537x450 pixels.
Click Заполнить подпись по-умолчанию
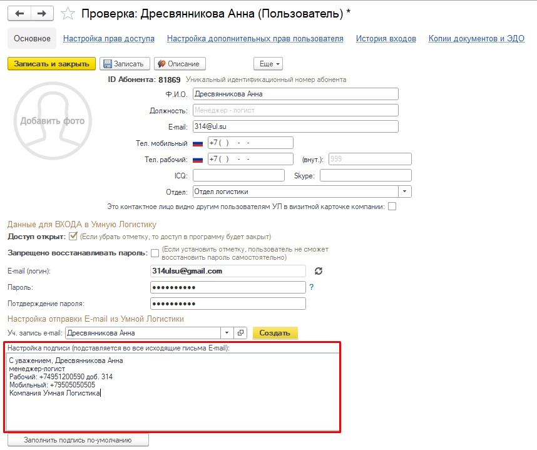[x=78, y=440]
